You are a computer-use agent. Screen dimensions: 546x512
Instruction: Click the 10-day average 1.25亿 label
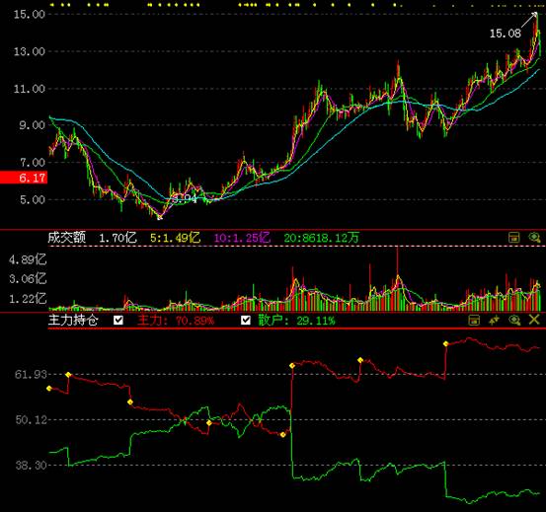click(242, 238)
